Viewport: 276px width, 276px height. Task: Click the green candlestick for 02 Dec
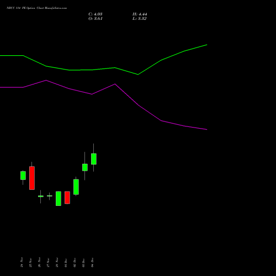tap(76, 187)
